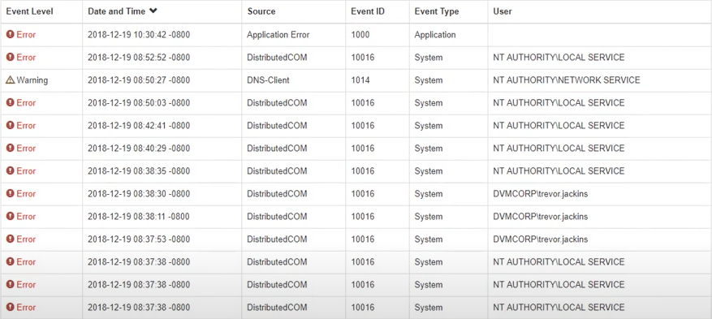The image size is (712, 319).
Task: Select Event ID 1014 cell
Action: (360, 80)
